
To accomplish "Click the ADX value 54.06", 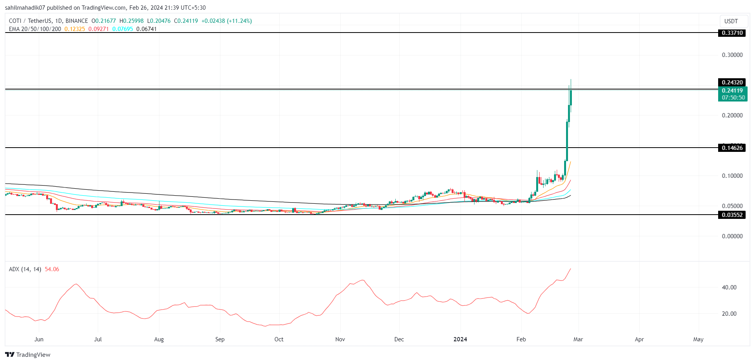I will tap(52, 269).
